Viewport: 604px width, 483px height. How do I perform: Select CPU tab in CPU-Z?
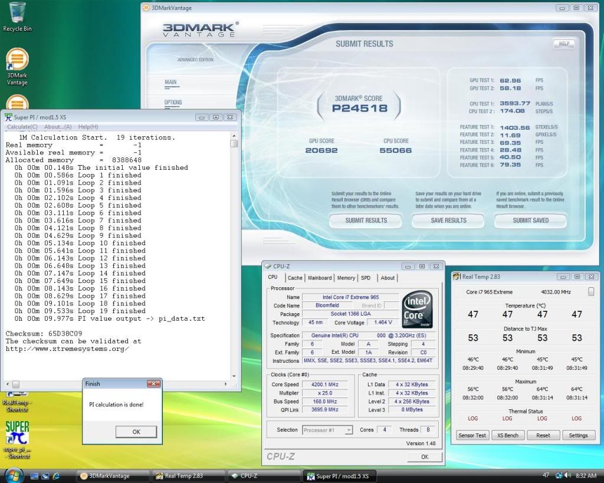(x=273, y=277)
